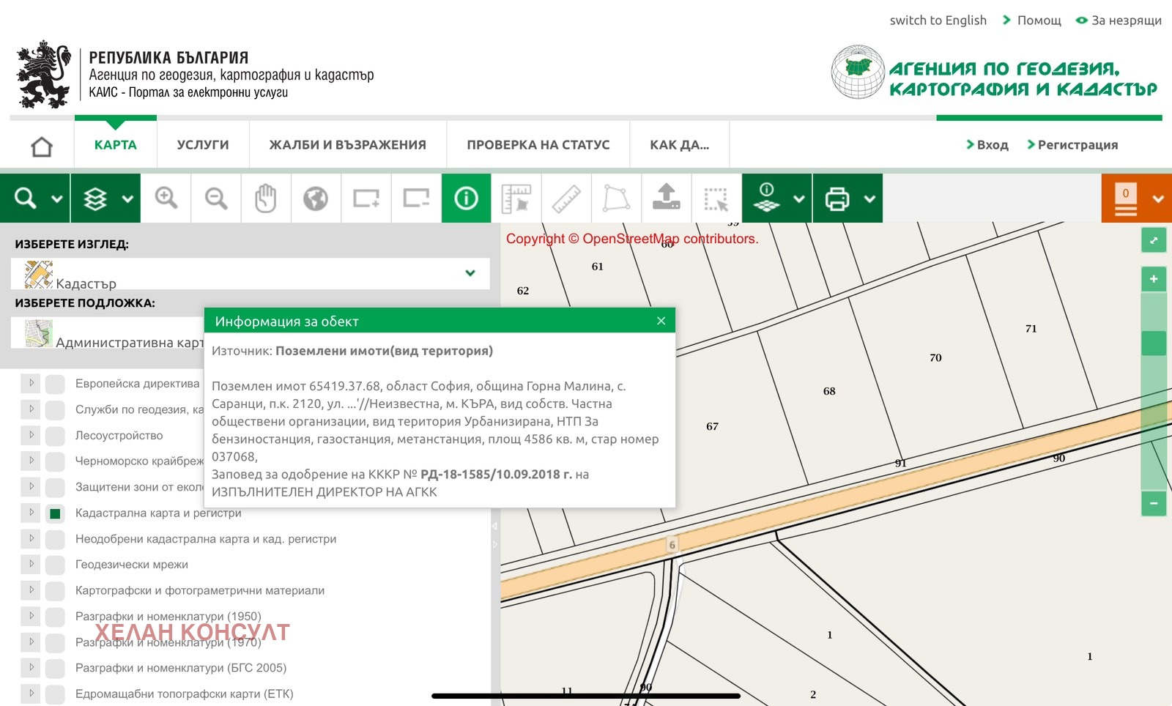Go to ПРОВЕРКА НА СТАТУС tab
This screenshot has width=1172, height=706.
[x=538, y=145]
